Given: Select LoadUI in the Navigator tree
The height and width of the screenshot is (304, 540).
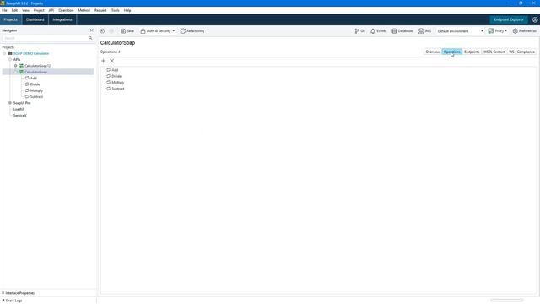Looking at the screenshot, I should pyautogui.click(x=19, y=109).
